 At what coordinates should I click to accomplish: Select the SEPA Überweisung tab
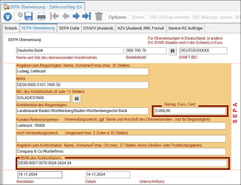tap(38, 28)
